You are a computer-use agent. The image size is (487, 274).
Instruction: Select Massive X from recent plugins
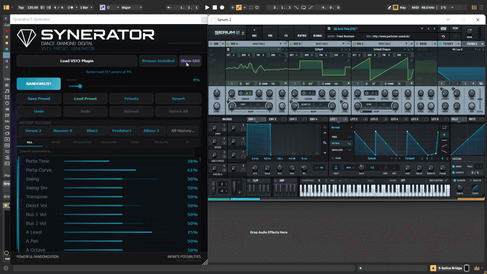point(63,131)
